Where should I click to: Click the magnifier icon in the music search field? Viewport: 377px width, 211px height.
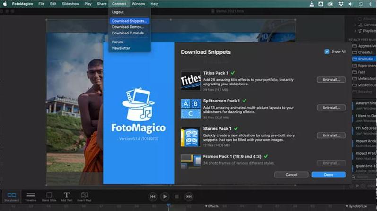point(354,177)
